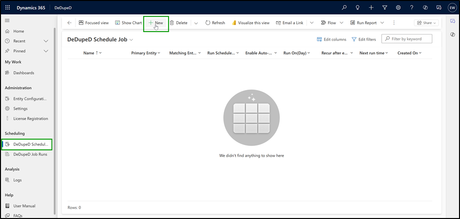Open the settings gear in header
The width and height of the screenshot is (460, 219).
pyautogui.click(x=398, y=8)
